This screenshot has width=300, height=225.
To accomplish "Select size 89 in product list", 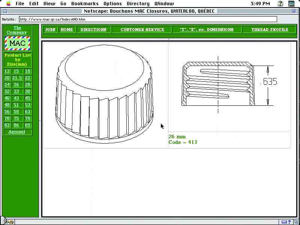I will tap(27, 125).
